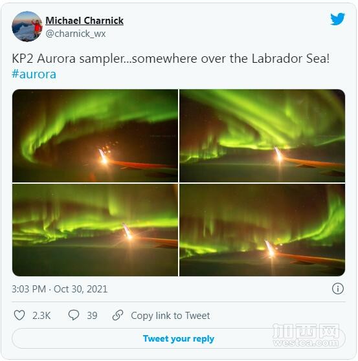Select Copy link to Tweet
358x361 pixels.
(170, 316)
